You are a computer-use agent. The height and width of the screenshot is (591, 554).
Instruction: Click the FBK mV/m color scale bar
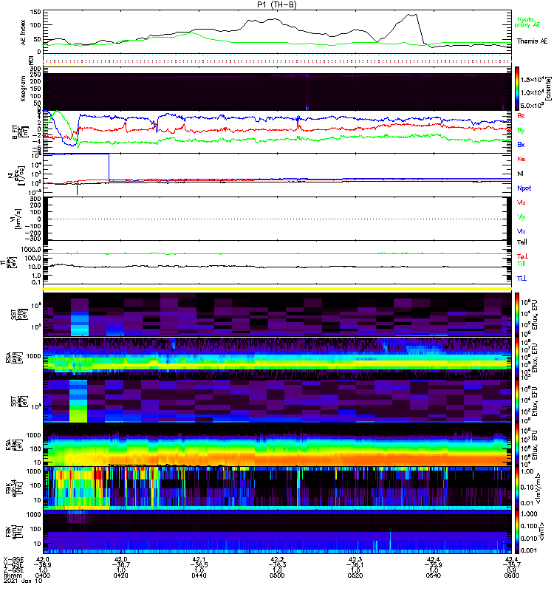point(517,488)
